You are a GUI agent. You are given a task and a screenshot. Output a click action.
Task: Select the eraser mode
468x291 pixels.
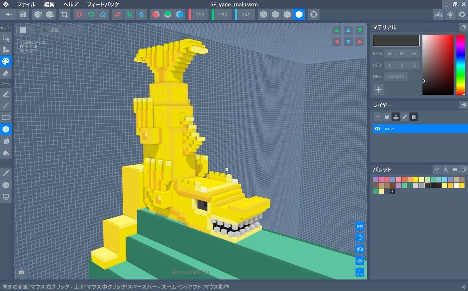pyautogui.click(x=6, y=73)
